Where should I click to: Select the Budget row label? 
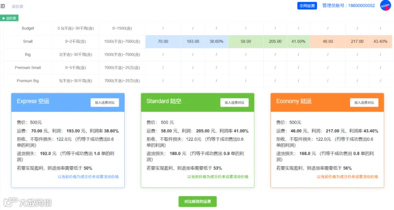tap(28, 28)
